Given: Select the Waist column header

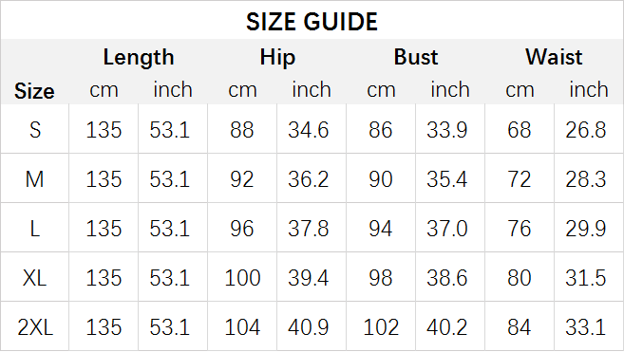Looking at the screenshot, I should (x=554, y=57).
